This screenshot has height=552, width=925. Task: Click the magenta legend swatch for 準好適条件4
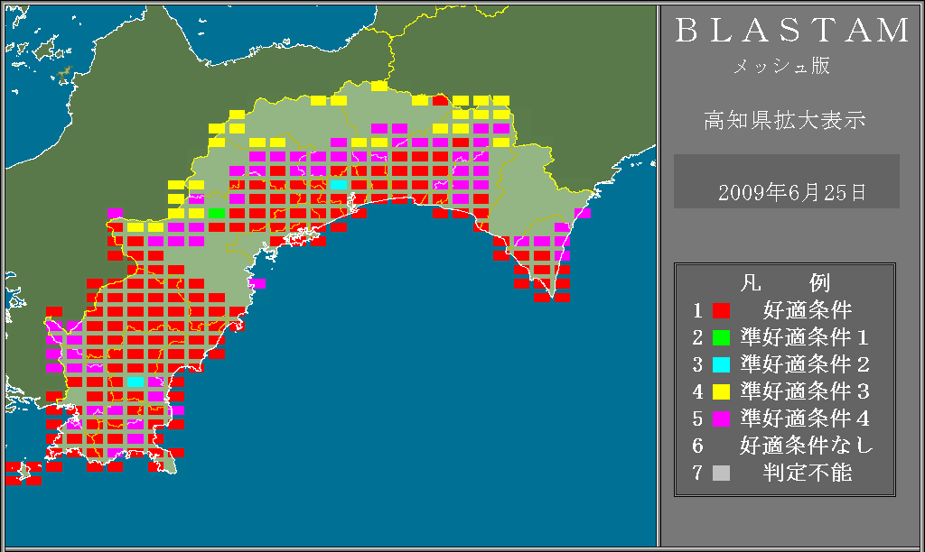[x=721, y=419]
